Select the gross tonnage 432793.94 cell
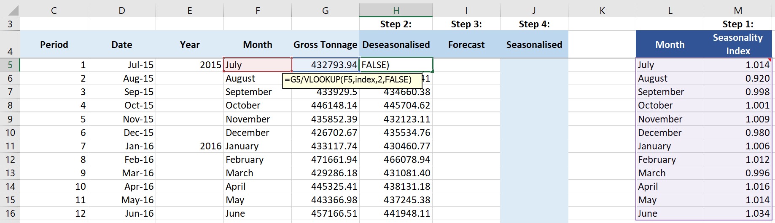The height and width of the screenshot is (223, 775). [x=326, y=65]
